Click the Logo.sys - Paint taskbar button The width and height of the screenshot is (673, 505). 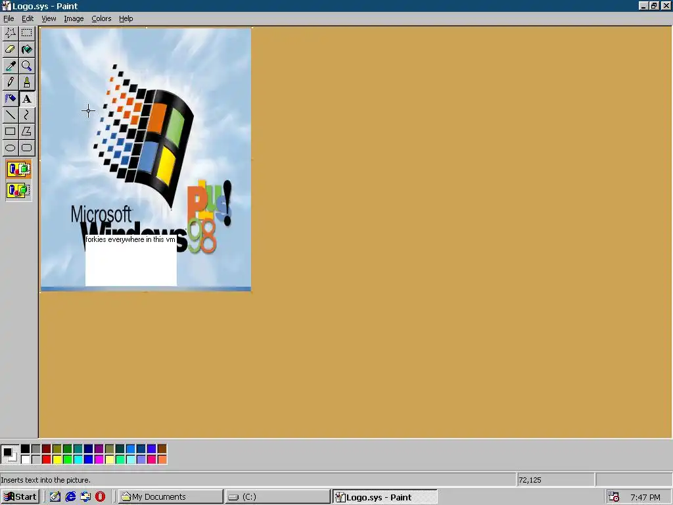pyautogui.click(x=385, y=497)
